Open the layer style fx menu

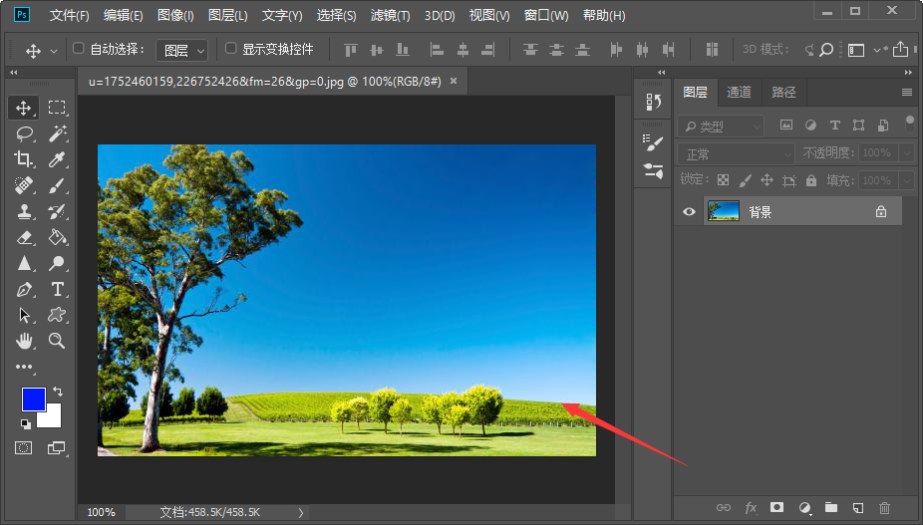point(751,508)
